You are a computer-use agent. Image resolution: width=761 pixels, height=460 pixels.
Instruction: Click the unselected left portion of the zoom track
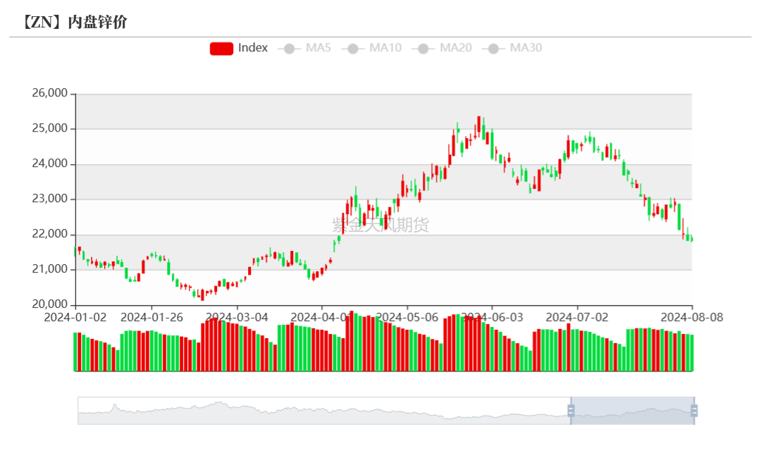[317, 411]
